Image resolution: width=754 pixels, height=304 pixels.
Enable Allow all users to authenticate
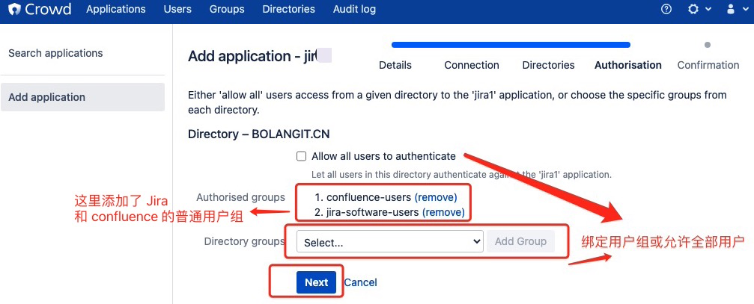click(301, 157)
